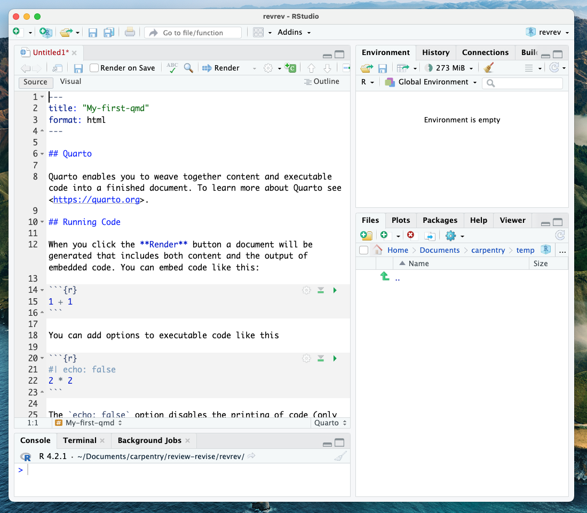Open chunk options gear on line 20

[x=307, y=359]
